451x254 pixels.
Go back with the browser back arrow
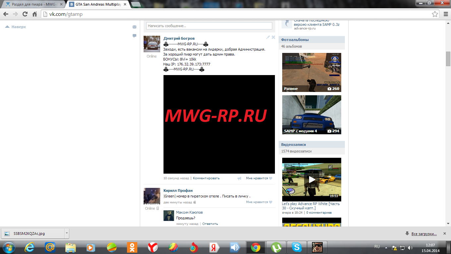click(6, 14)
